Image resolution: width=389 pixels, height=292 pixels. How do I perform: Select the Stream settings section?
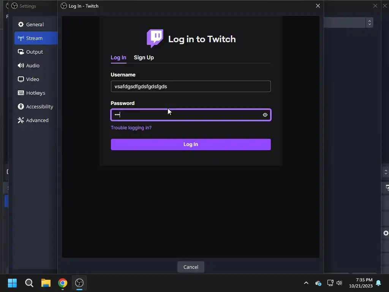36,38
